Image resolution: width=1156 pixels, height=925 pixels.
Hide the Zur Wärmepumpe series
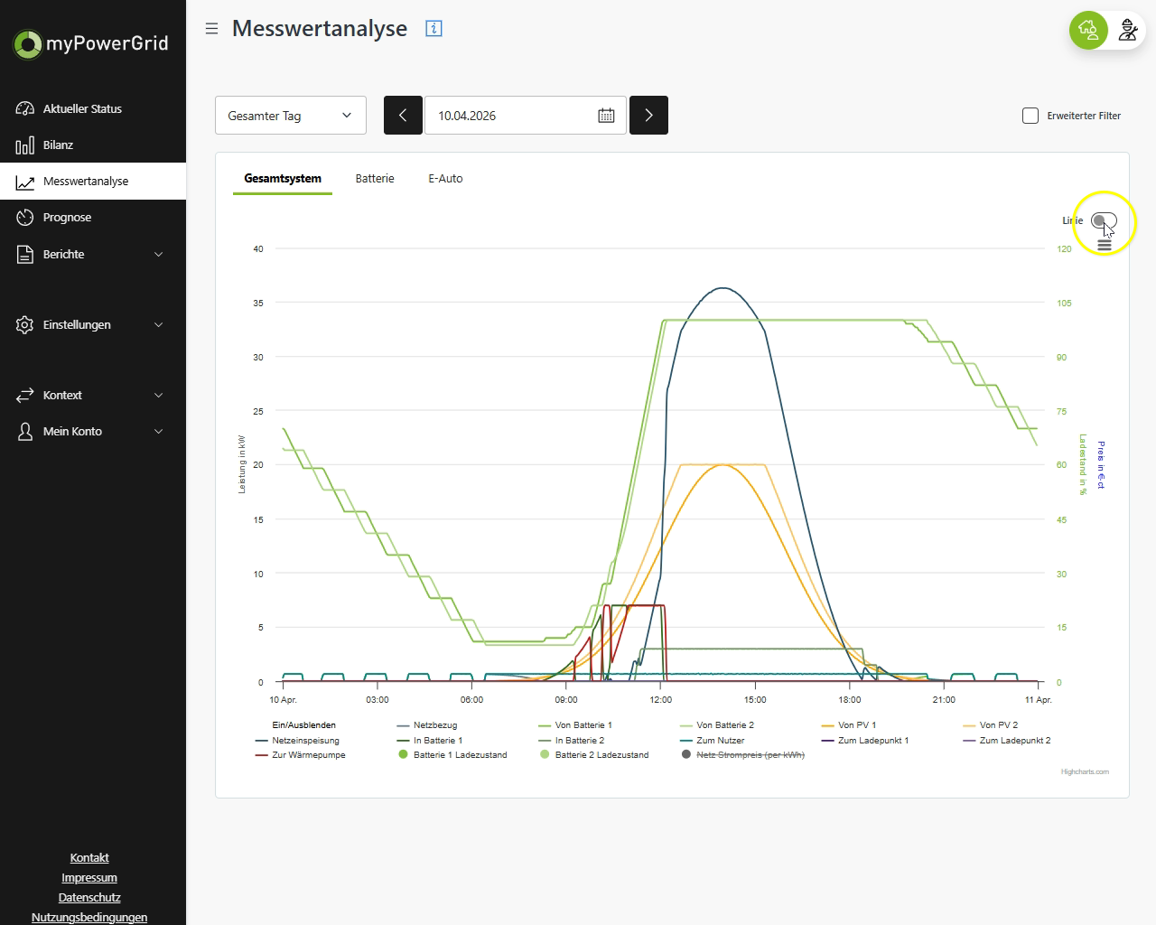pyautogui.click(x=301, y=755)
